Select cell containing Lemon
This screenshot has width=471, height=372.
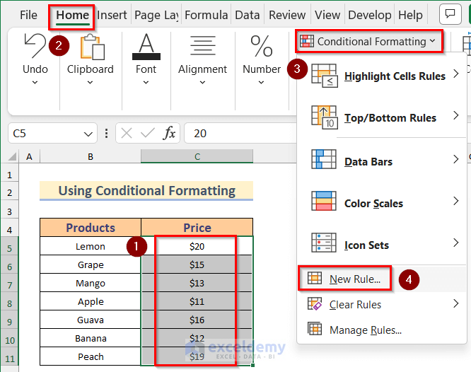(x=91, y=246)
